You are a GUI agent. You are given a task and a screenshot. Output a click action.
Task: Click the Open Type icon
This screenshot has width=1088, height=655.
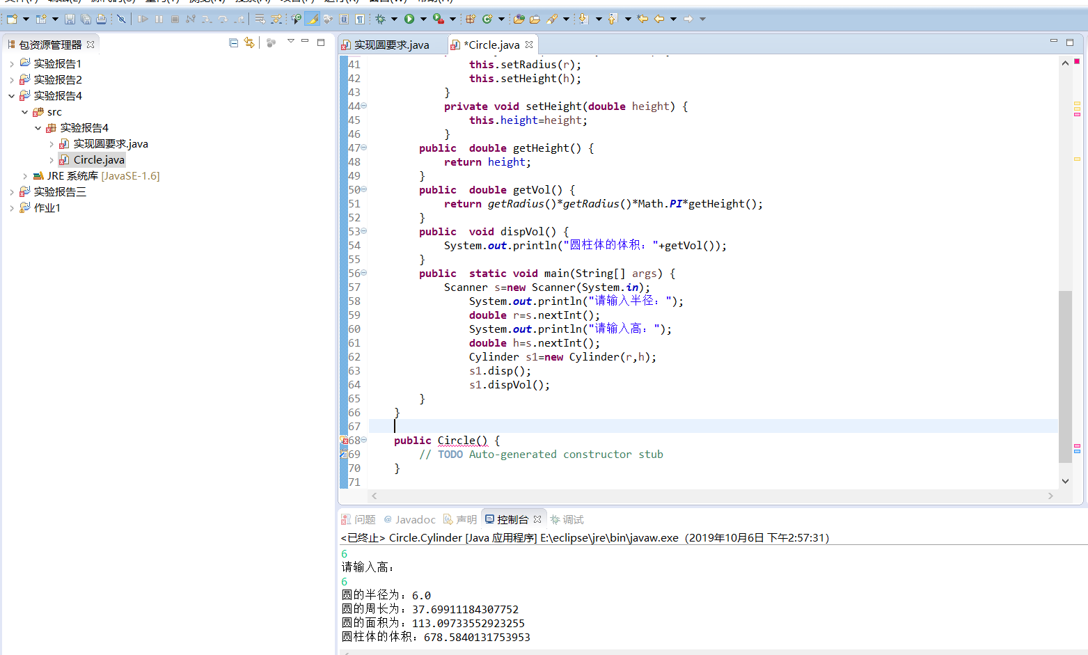pyautogui.click(x=519, y=19)
